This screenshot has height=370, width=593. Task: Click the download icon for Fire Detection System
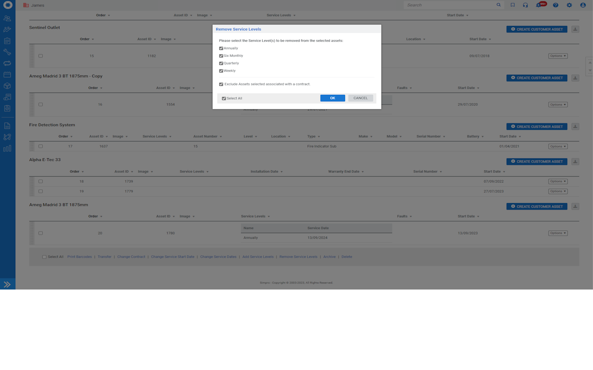(x=575, y=126)
